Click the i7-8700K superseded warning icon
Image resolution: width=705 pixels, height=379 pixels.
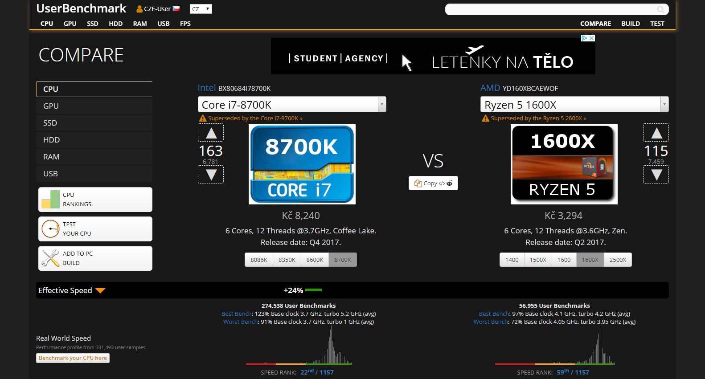pos(203,118)
